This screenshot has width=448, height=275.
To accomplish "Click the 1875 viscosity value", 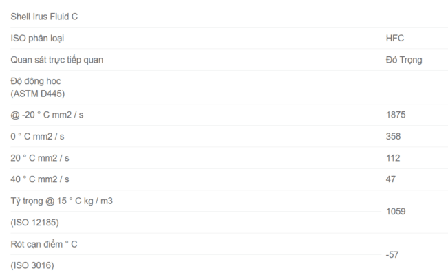I will click(x=397, y=115).
